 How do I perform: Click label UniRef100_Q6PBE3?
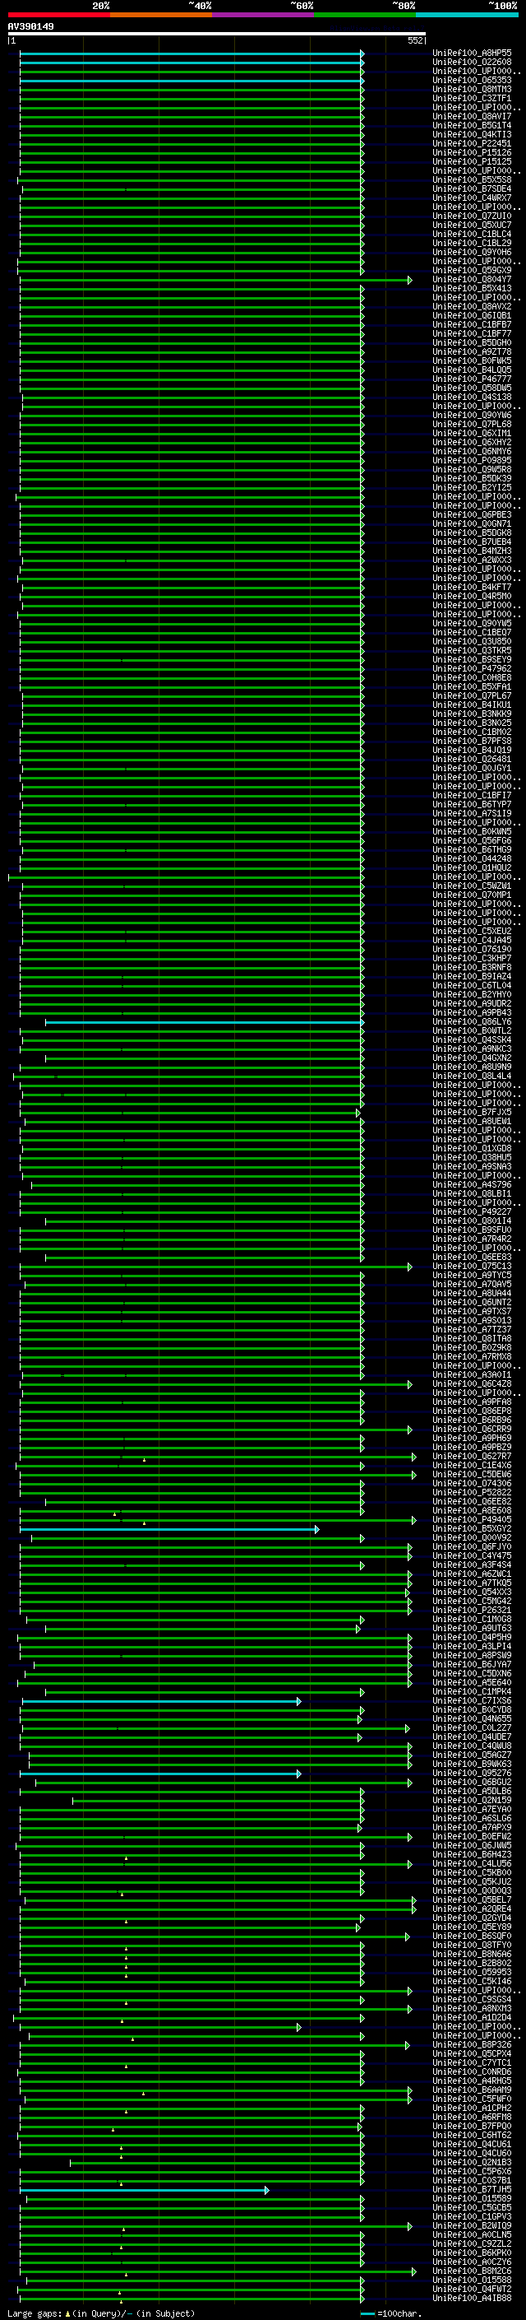point(472,515)
